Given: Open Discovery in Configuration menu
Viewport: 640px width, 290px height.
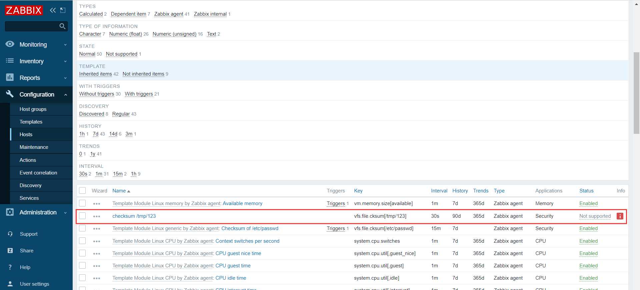Looking at the screenshot, I should (x=30, y=185).
